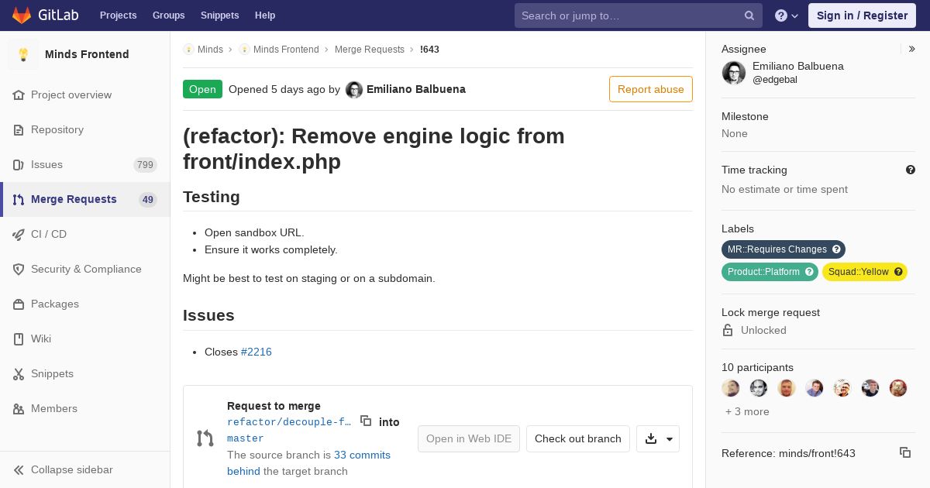Show the 3 more participants

tap(747, 411)
